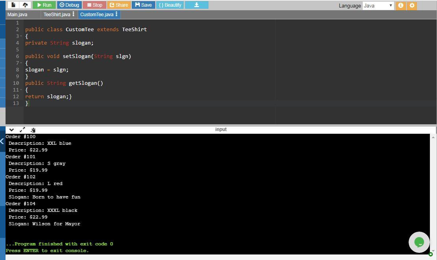
Task: Beautify the source code
Action: click(x=170, y=5)
